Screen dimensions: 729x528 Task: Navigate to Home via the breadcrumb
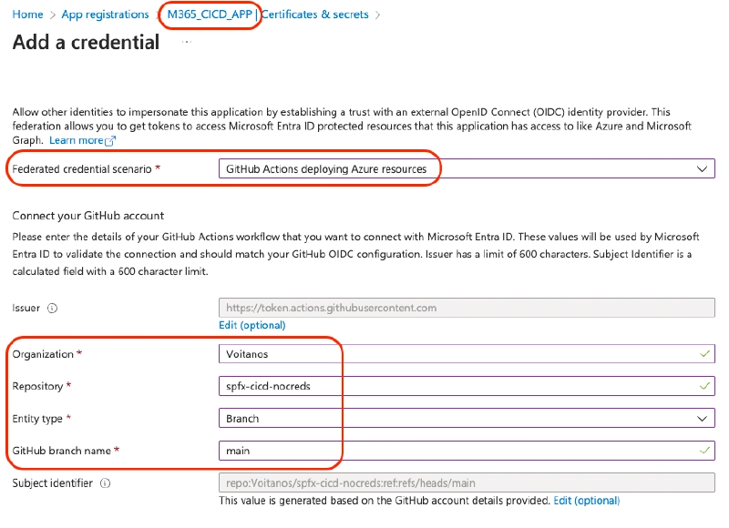27,15
